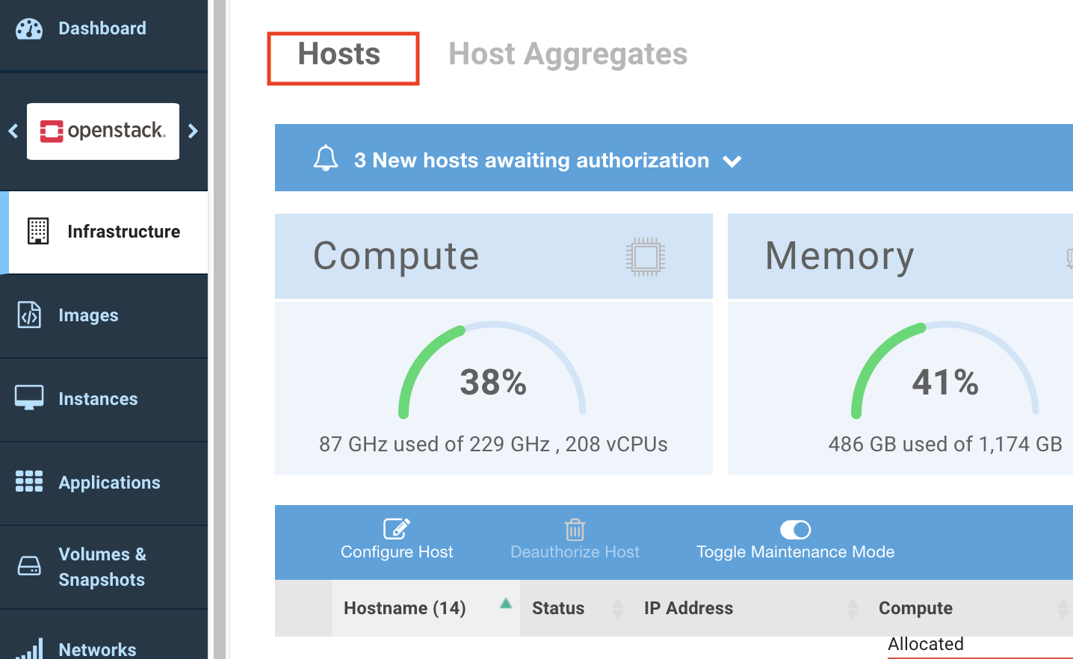This screenshot has width=1073, height=659.
Task: Go to next cloud provider with right chevron
Action: (194, 132)
